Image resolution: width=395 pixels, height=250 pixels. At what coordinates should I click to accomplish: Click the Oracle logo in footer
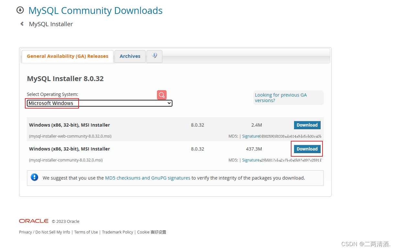click(34, 221)
